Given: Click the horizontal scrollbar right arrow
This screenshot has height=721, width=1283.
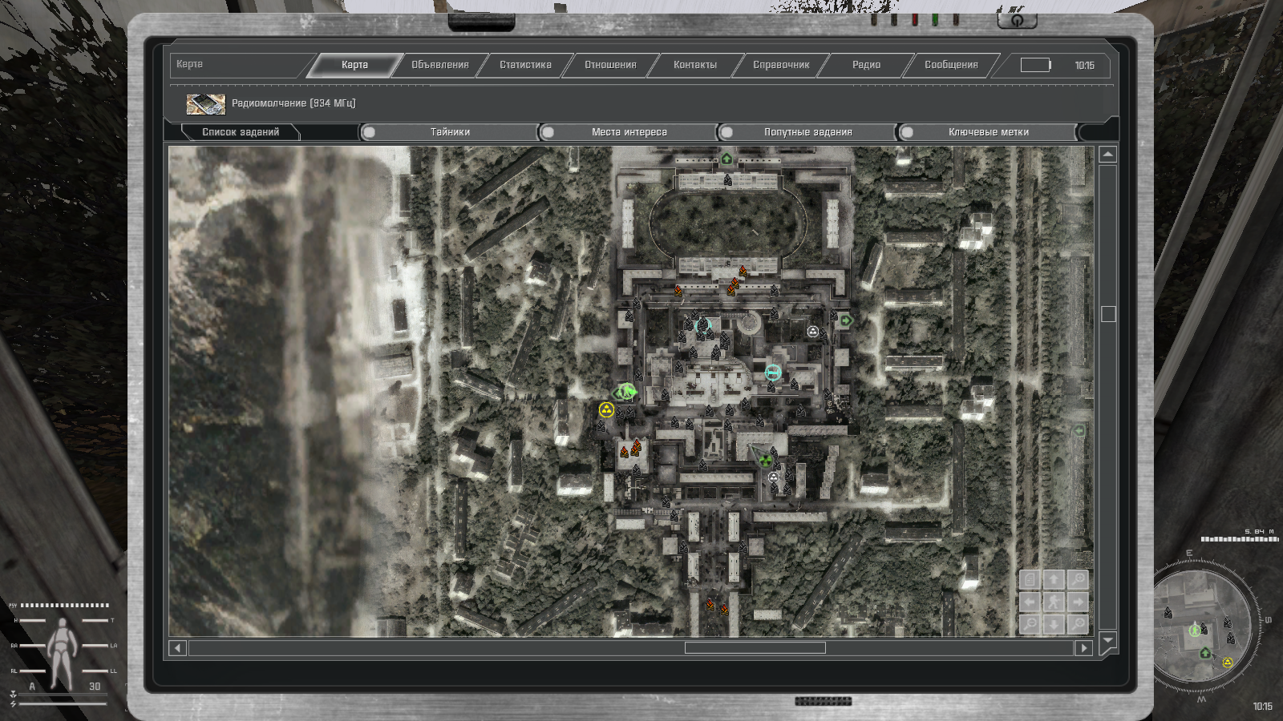Looking at the screenshot, I should point(1084,648).
